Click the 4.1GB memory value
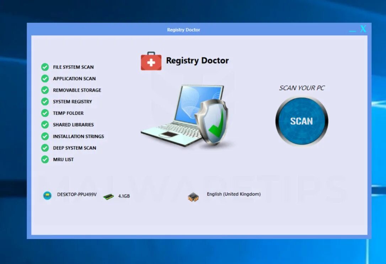386x264 pixels. click(124, 196)
